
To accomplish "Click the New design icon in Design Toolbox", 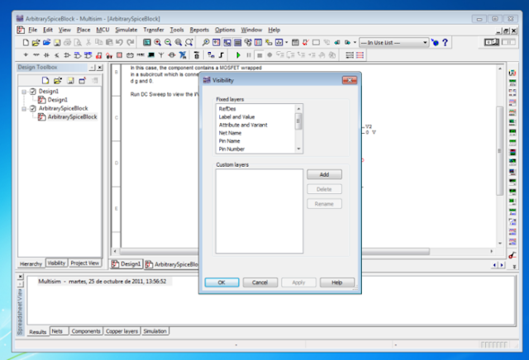I will tap(45, 81).
